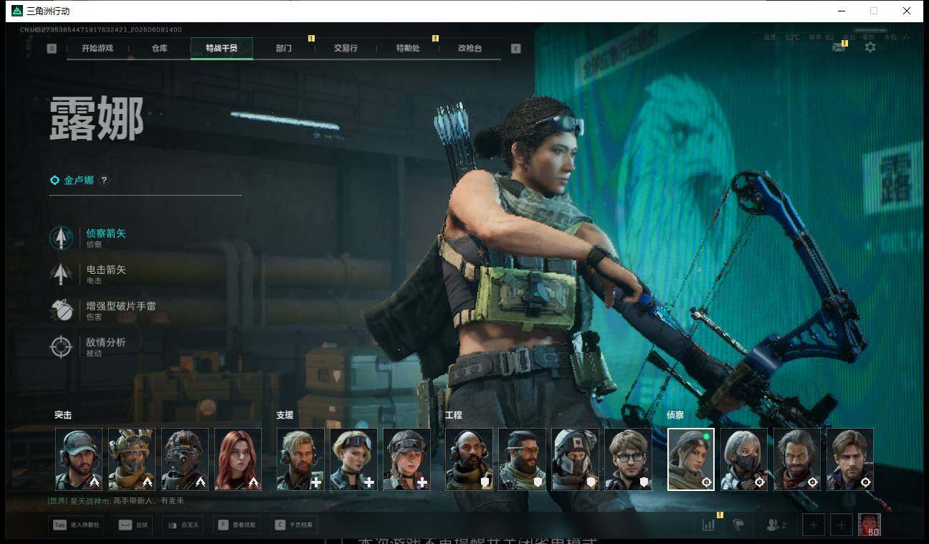This screenshot has height=544, width=929.
Task: Select the third 侦察 operator portrait
Action: click(x=797, y=459)
